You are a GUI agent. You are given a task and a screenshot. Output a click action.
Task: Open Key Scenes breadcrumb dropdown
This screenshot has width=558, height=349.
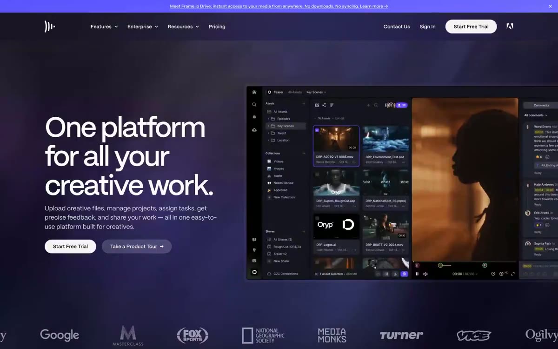click(316, 92)
